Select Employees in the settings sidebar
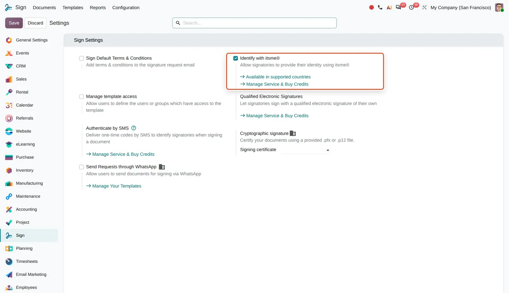Image resolution: width=509 pixels, height=293 pixels. pos(29,287)
